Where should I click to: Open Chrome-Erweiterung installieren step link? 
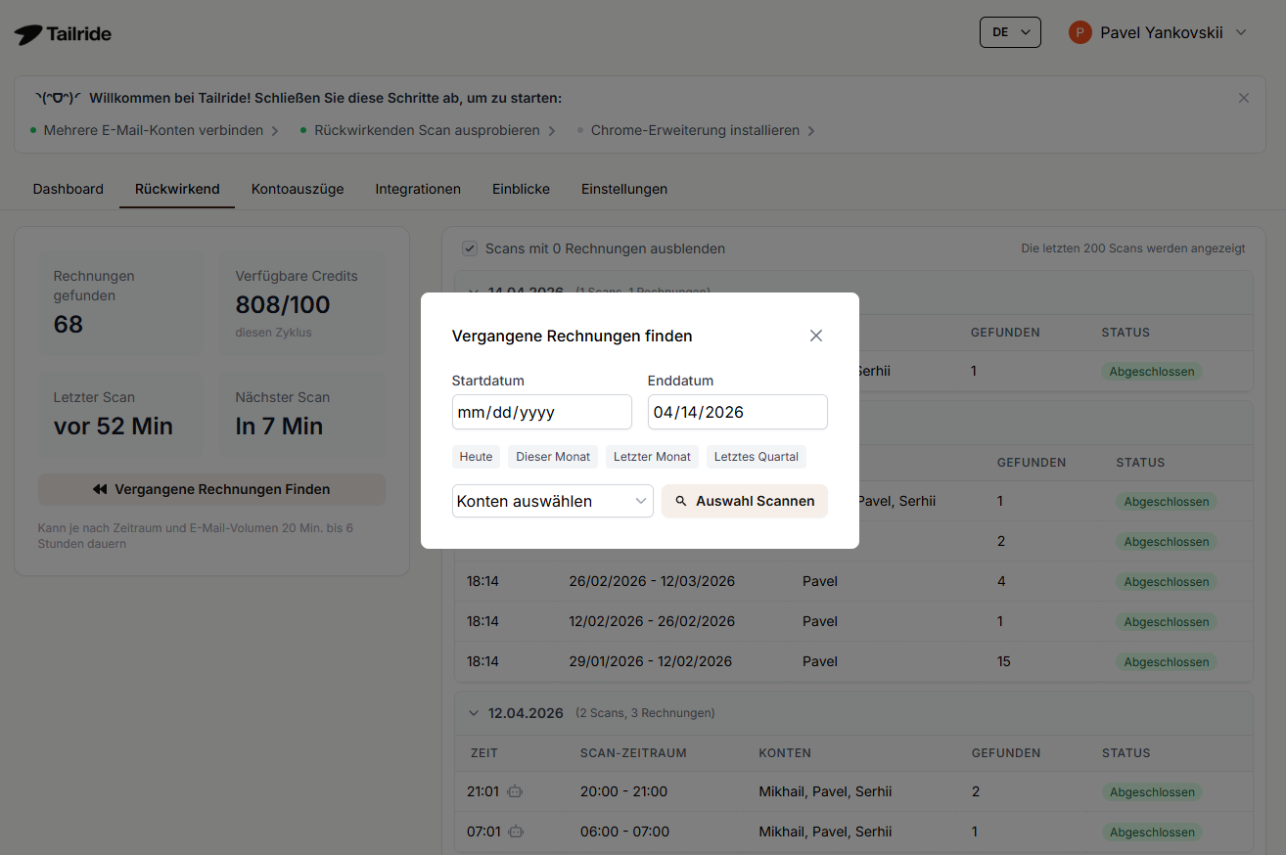[x=695, y=130]
